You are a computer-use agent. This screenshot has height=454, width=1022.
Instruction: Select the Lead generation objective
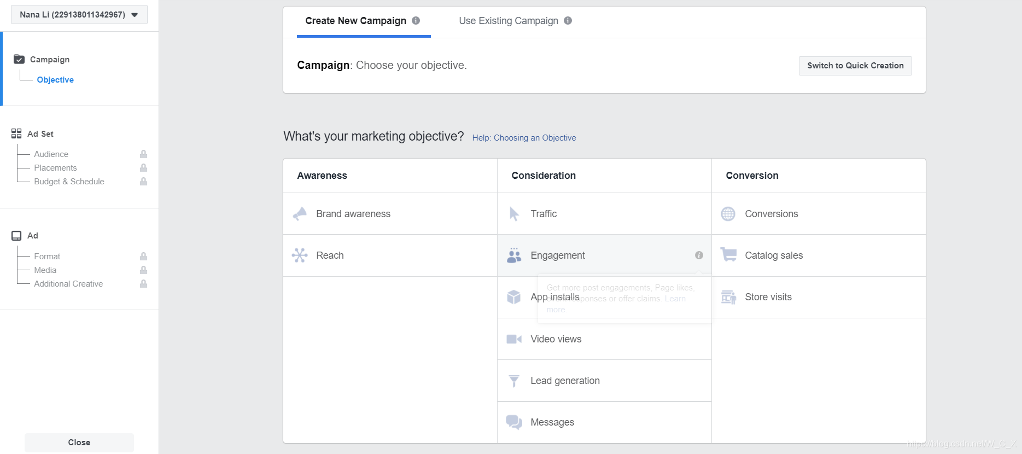coord(604,381)
